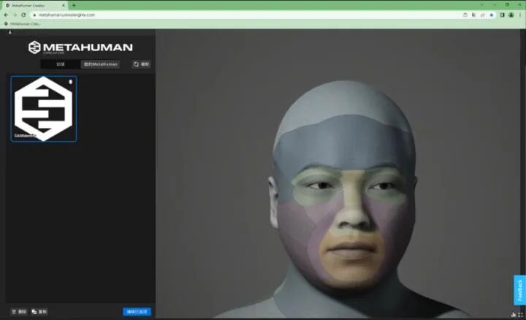
Task: Bookmark this page with the star icon
Action: (x=492, y=15)
